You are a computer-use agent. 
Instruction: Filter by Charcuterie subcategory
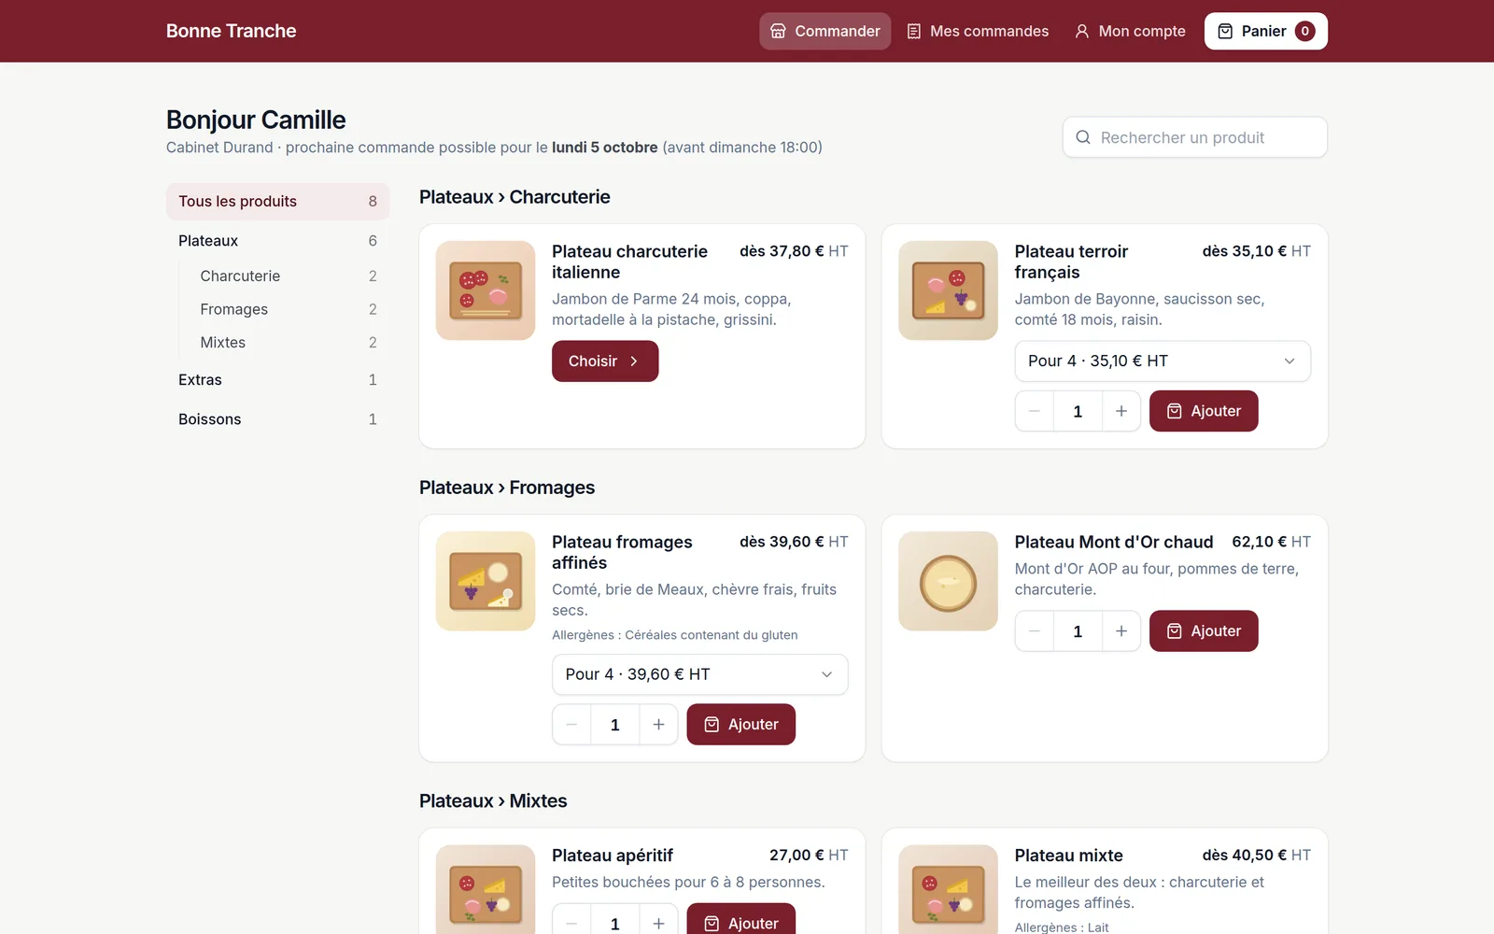click(288, 276)
